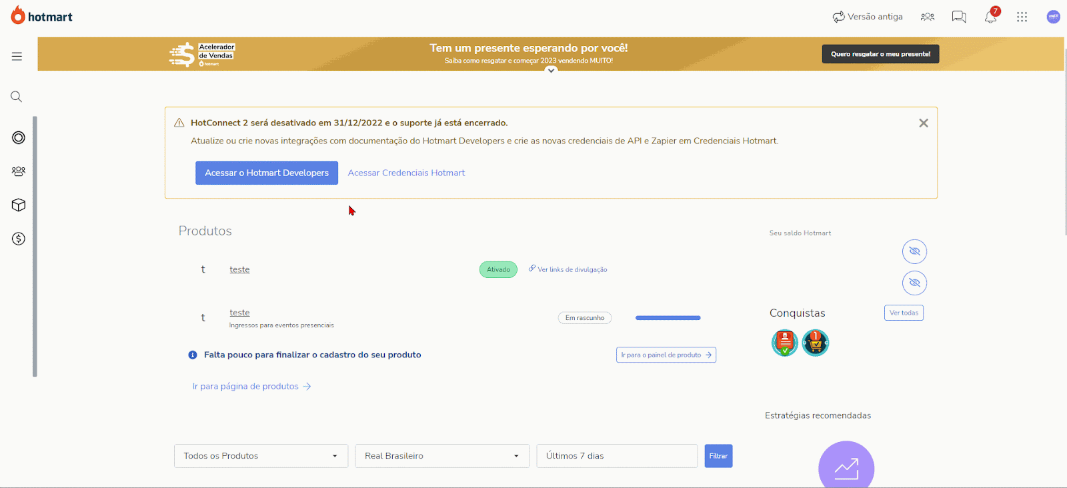Click the 'Produtos' section heading
The height and width of the screenshot is (488, 1067).
[205, 231]
